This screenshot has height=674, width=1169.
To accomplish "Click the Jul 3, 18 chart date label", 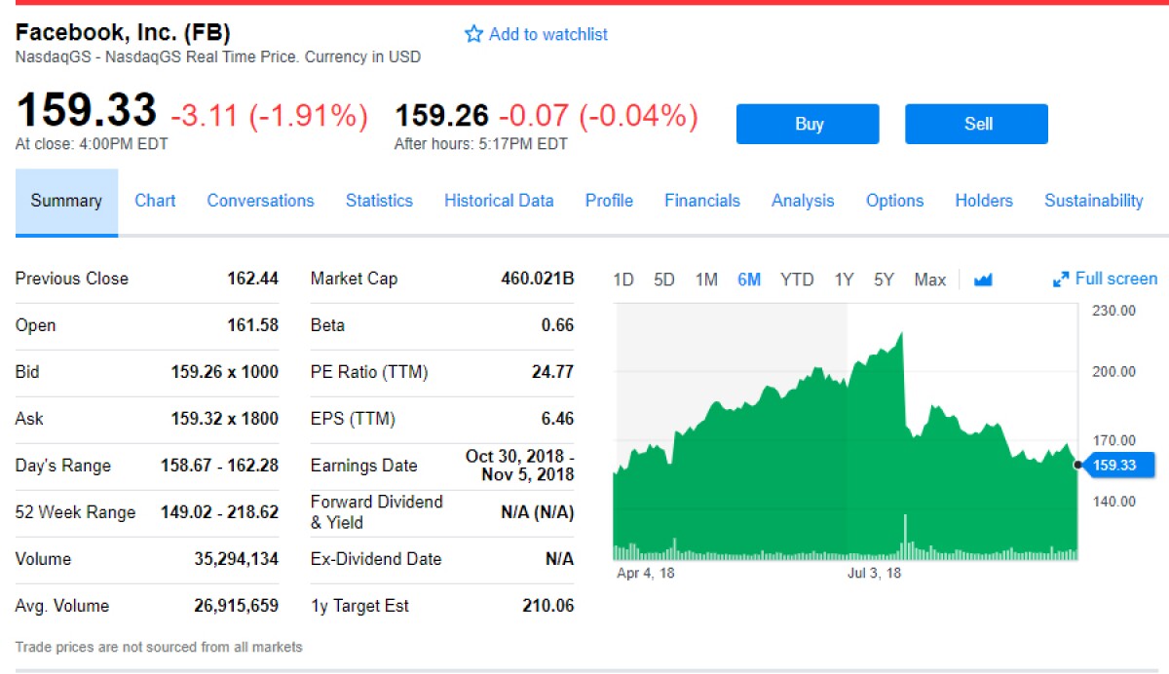I will [x=875, y=573].
